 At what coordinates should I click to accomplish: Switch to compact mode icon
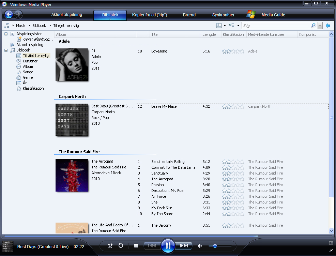click(x=331, y=251)
